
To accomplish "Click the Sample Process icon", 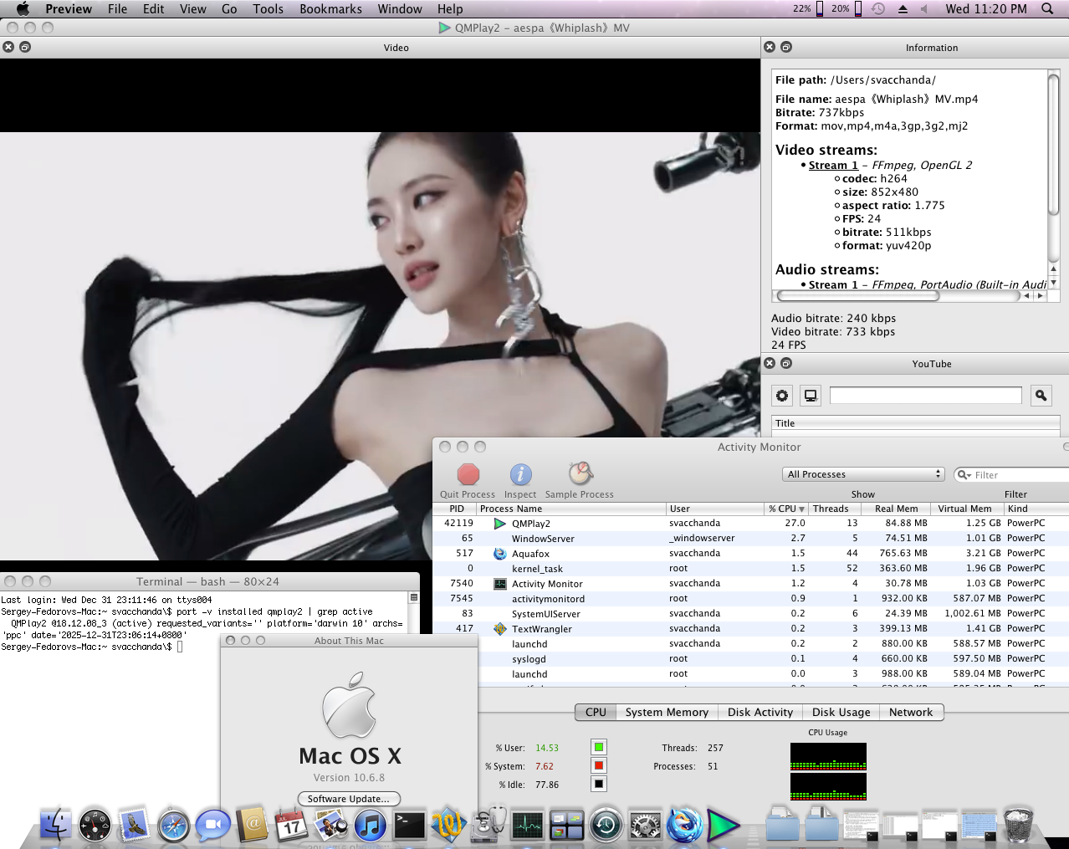I will point(580,474).
